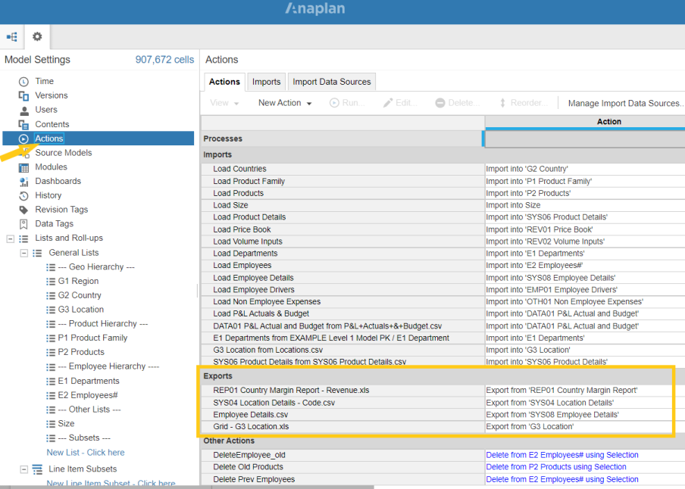This screenshot has height=489, width=685.
Task: Open the model map tree icon tab
Action: click(x=12, y=36)
